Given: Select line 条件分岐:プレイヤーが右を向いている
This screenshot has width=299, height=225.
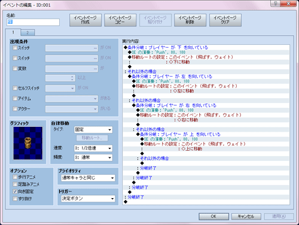Looking at the screenshot, I should (x=206, y=105).
